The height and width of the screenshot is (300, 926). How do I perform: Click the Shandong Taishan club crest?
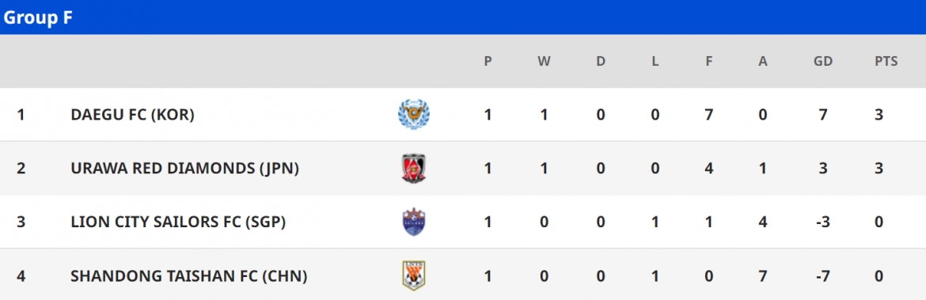point(413,275)
